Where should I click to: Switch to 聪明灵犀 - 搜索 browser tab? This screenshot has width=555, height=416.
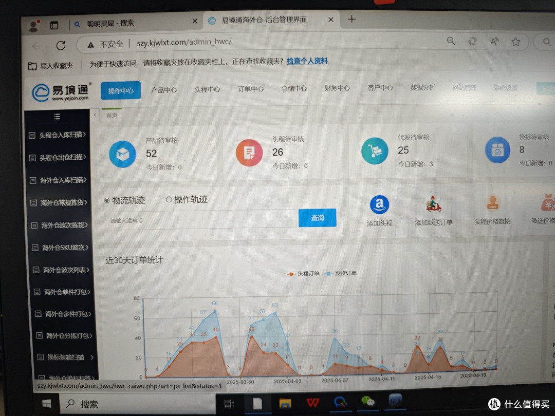135,23
